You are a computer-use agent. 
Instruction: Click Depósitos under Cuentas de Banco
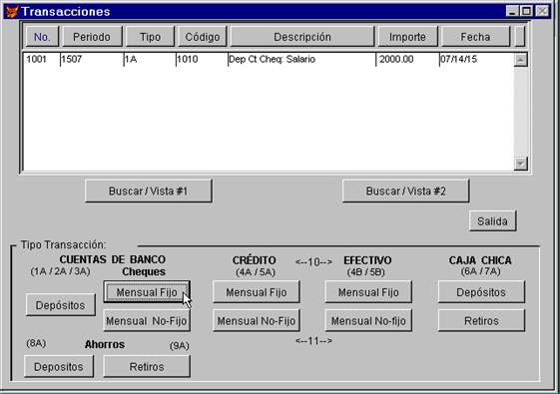[x=60, y=305]
